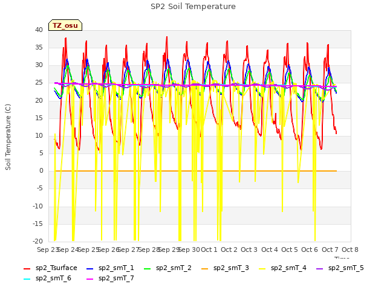This screenshot has height=290, width=387.
Task: Click the 40 y-axis tick label
Action: point(39,30)
